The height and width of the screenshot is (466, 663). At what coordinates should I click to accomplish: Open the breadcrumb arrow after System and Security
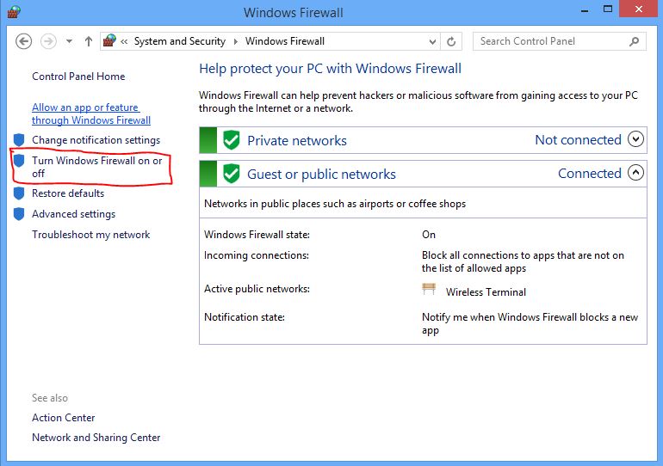coord(236,41)
